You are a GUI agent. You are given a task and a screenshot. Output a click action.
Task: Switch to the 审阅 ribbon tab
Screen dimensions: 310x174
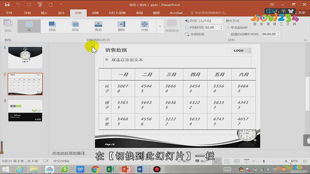pyautogui.click(x=139, y=13)
